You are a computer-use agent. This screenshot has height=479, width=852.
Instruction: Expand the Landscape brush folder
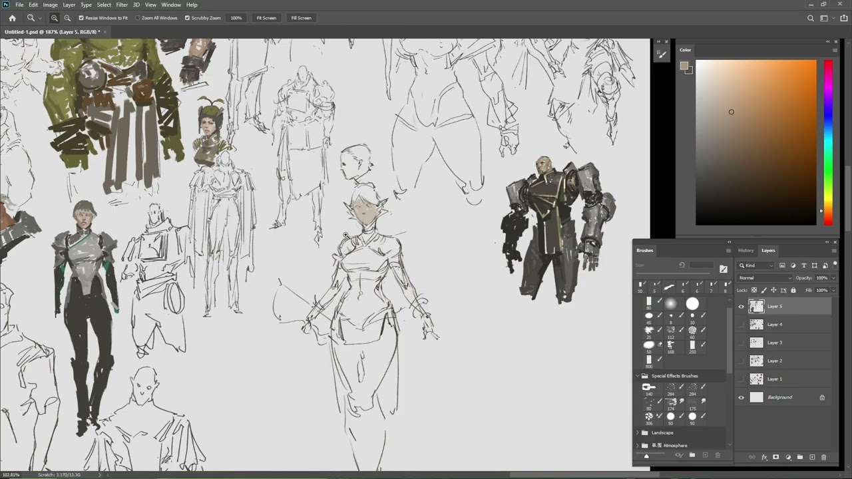coord(637,432)
